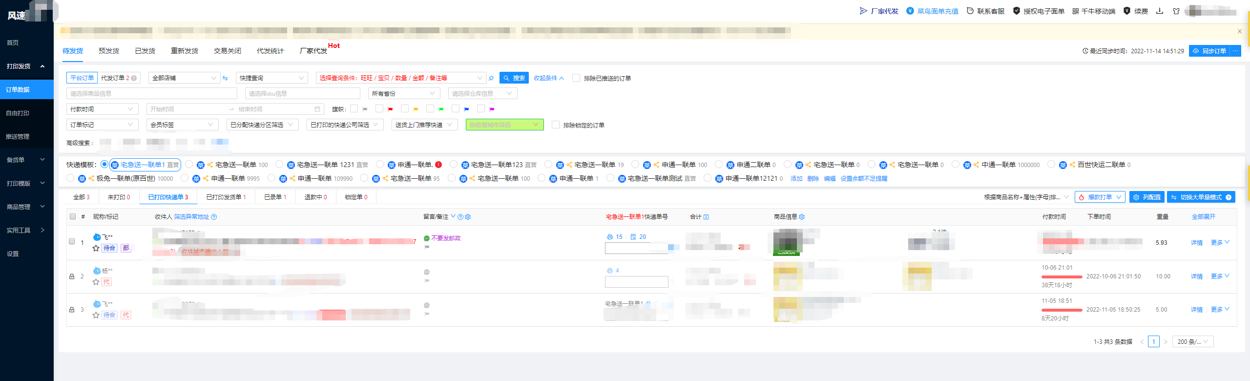Select the 申通二联单 template radio button
The height and width of the screenshot is (381, 1250).
pyautogui.click(x=718, y=165)
